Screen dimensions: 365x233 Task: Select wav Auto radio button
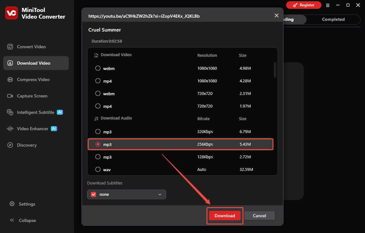click(x=98, y=169)
